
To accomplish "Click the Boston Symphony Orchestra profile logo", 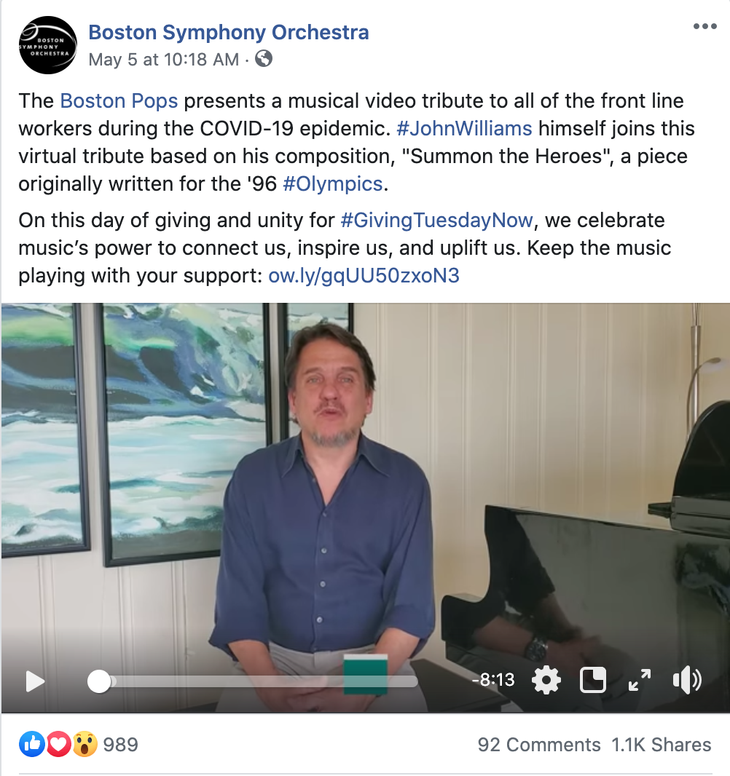I will click(x=48, y=46).
